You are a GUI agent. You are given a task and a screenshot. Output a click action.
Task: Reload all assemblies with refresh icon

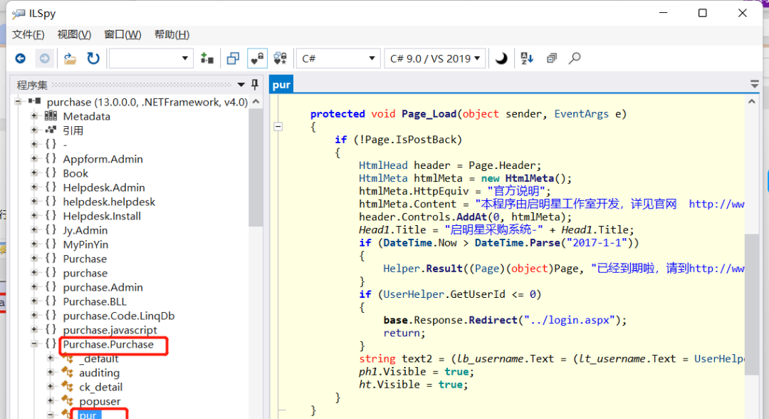[93, 58]
